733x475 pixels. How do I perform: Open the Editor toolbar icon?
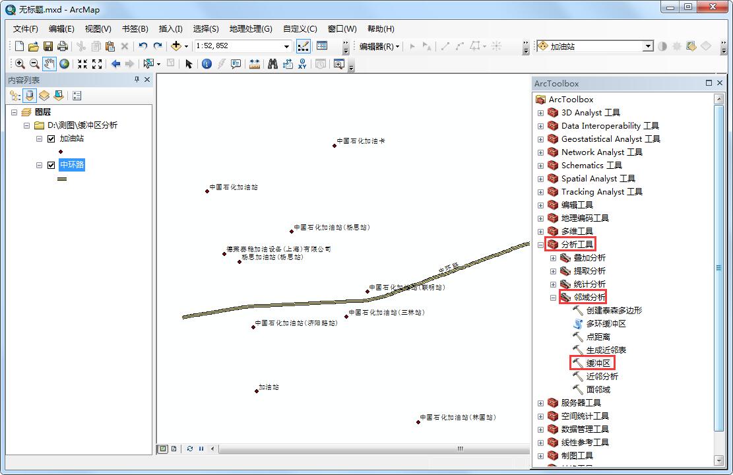pos(303,46)
